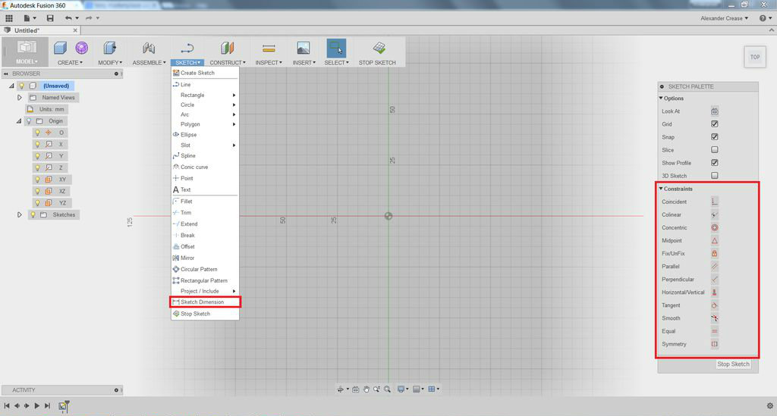Collapse the Origin tree node
777x416 pixels.
coord(19,121)
